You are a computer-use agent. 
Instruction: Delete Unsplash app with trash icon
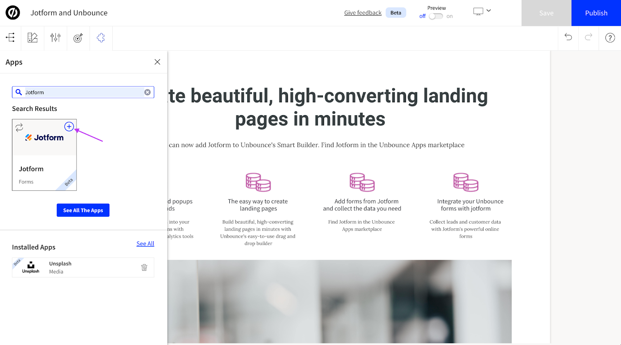pos(144,267)
